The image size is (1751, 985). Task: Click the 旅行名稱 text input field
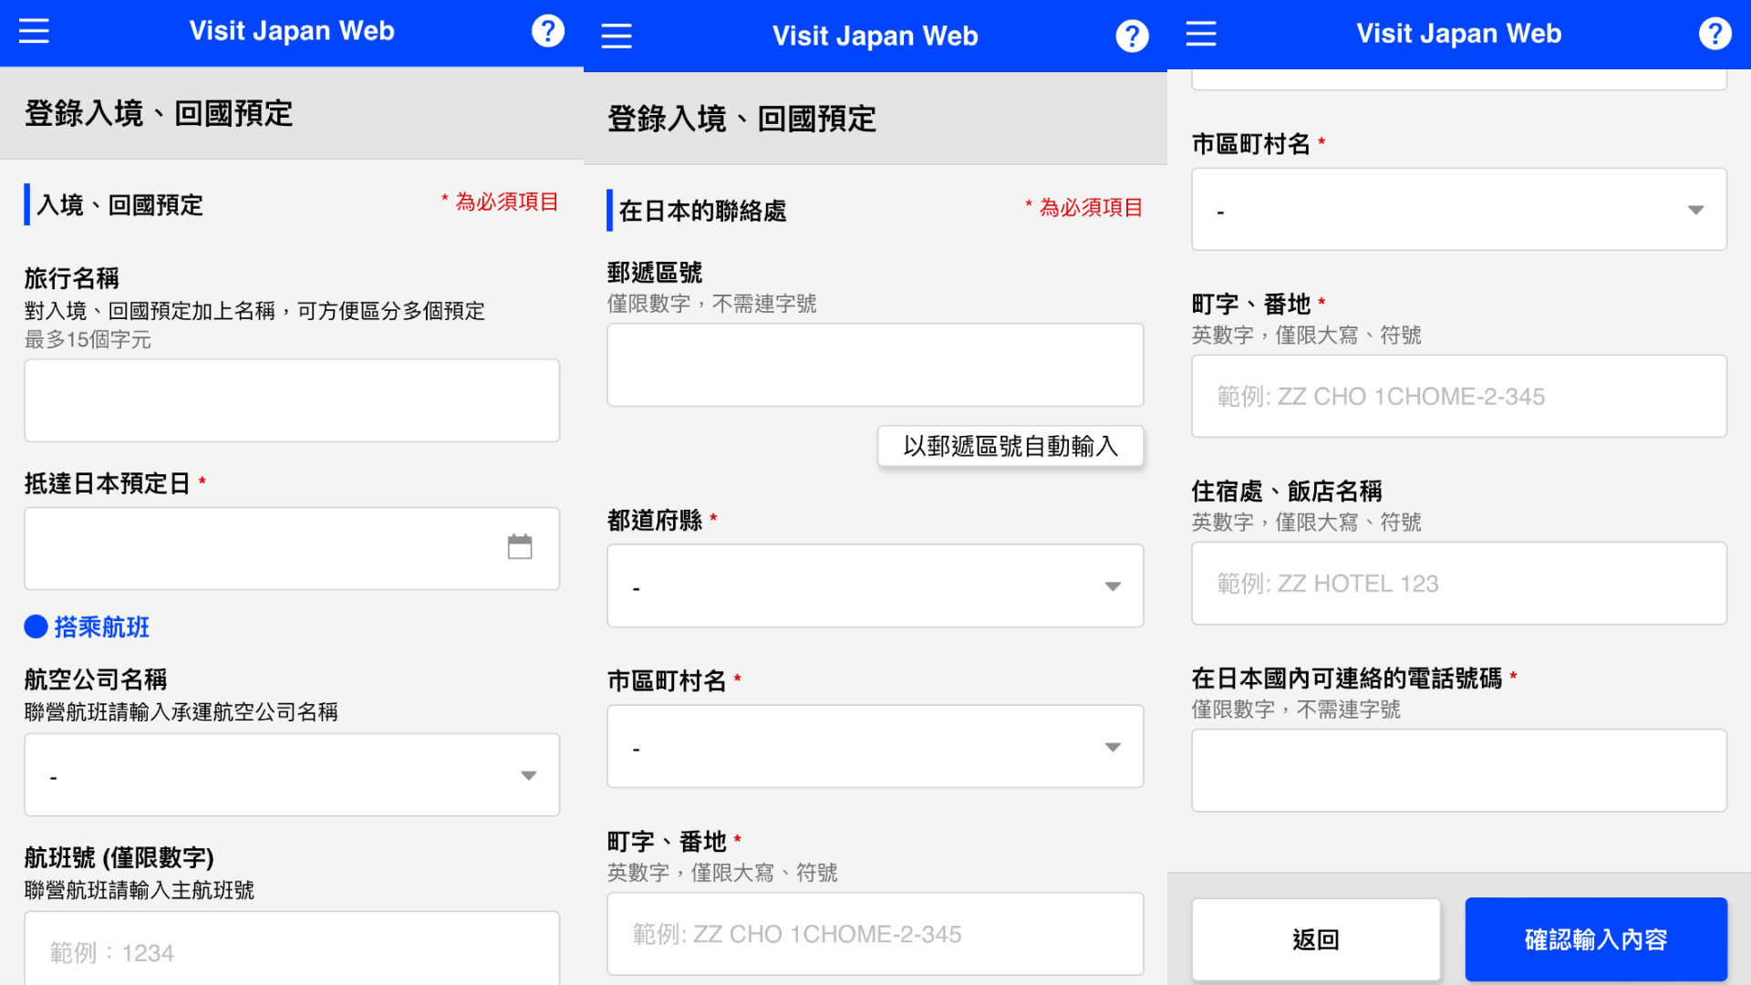(292, 400)
